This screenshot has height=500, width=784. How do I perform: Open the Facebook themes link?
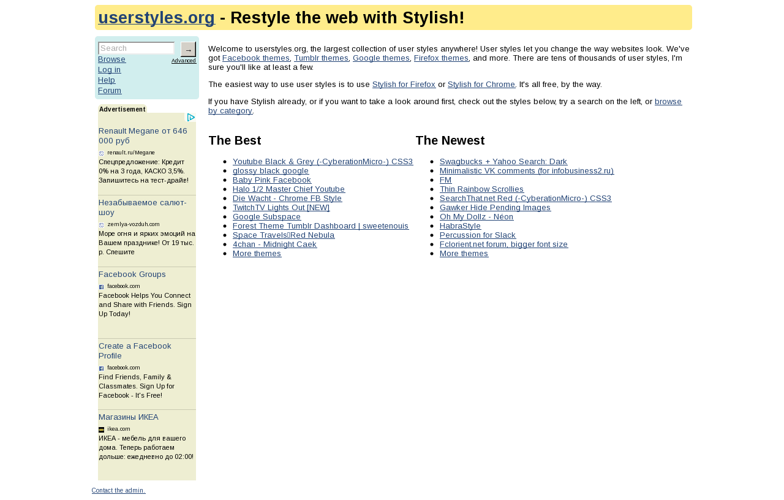pyautogui.click(x=255, y=58)
